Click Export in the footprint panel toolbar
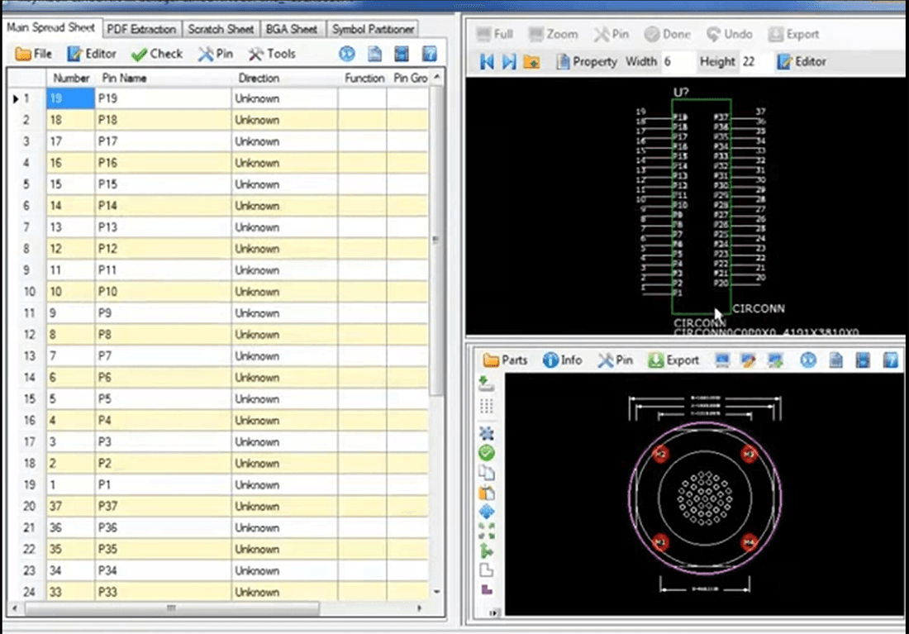 click(x=673, y=360)
